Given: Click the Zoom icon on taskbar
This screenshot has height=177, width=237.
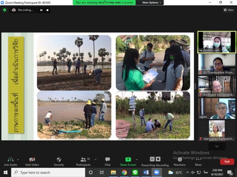Looking at the screenshot, I should point(157,172).
